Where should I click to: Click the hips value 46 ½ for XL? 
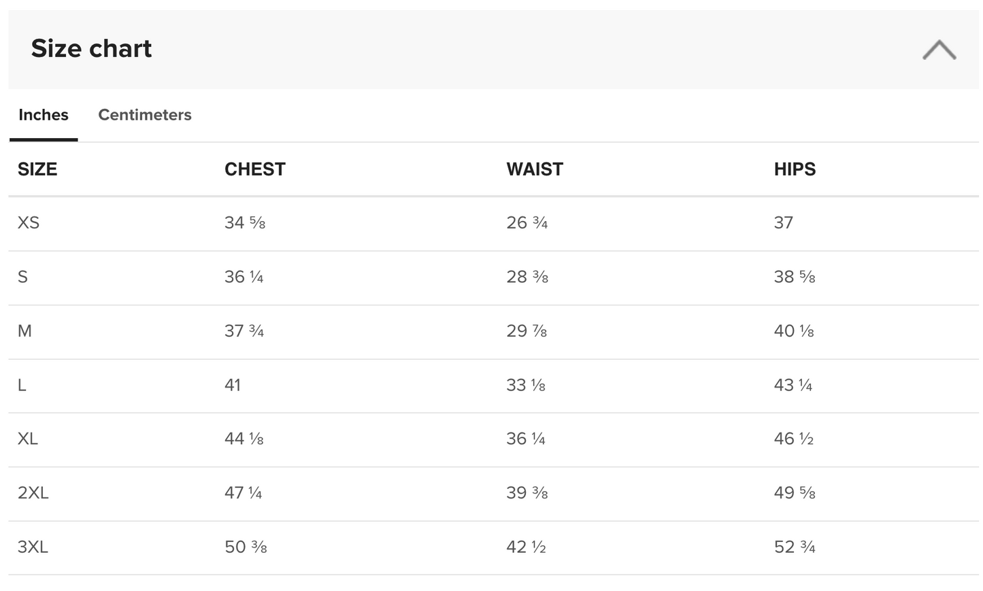click(793, 439)
